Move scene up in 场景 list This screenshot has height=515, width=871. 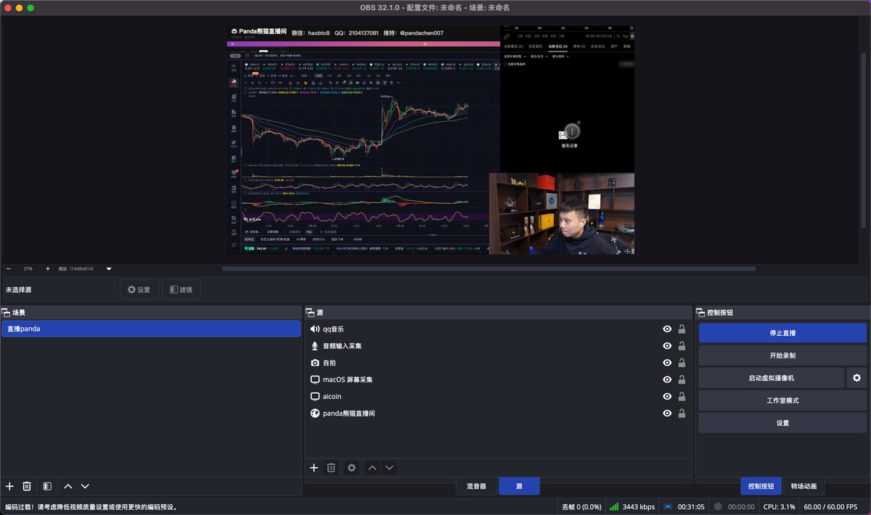68,486
